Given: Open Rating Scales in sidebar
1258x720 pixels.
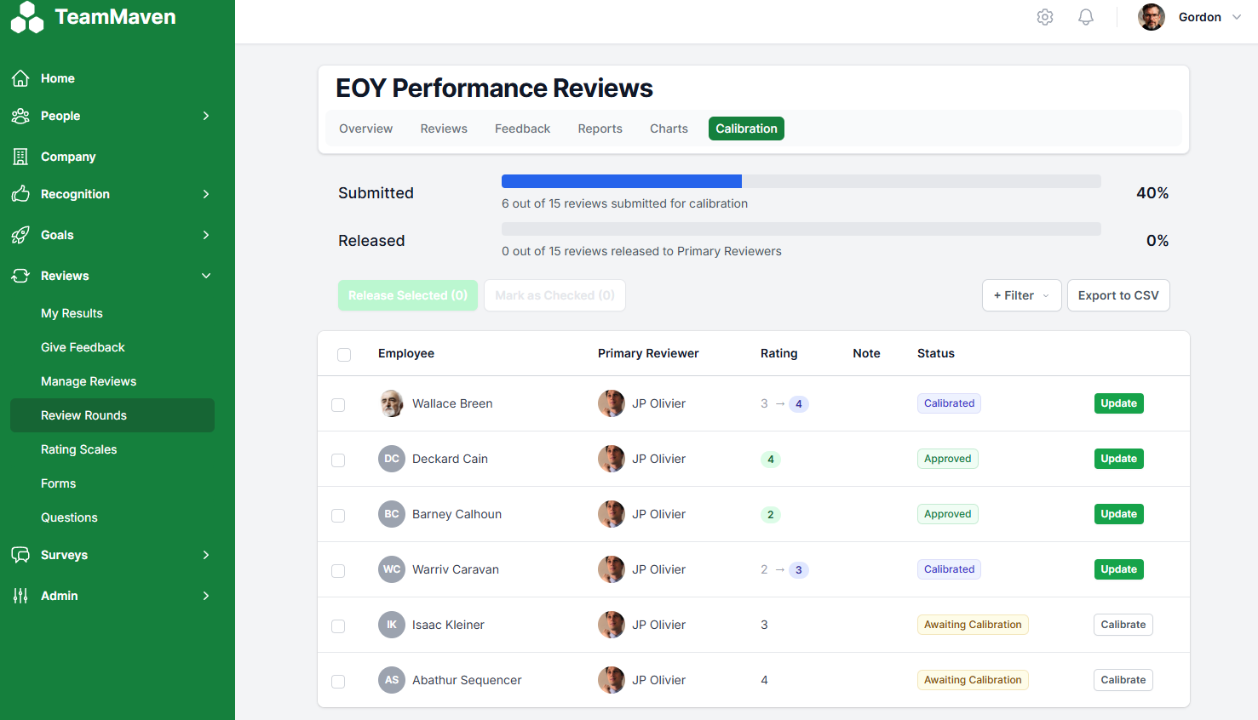Looking at the screenshot, I should point(79,449).
